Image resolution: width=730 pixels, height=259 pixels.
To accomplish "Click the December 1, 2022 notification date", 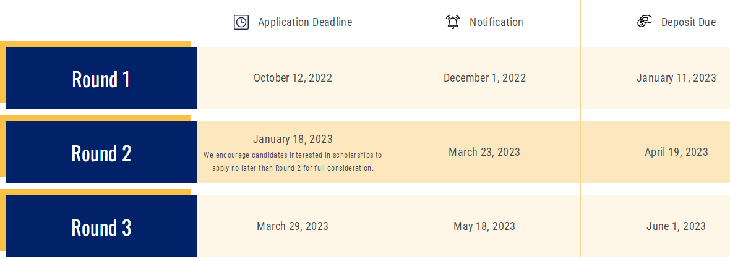I will (x=484, y=78).
